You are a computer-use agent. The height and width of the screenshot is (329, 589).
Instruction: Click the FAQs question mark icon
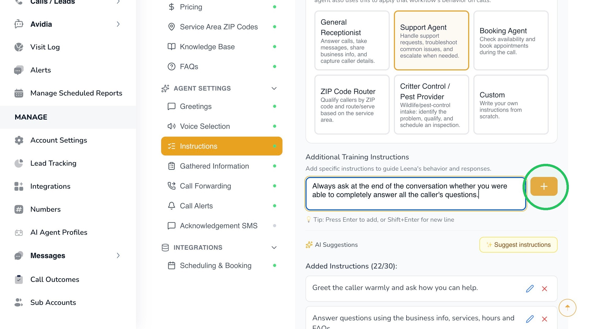pos(171,66)
